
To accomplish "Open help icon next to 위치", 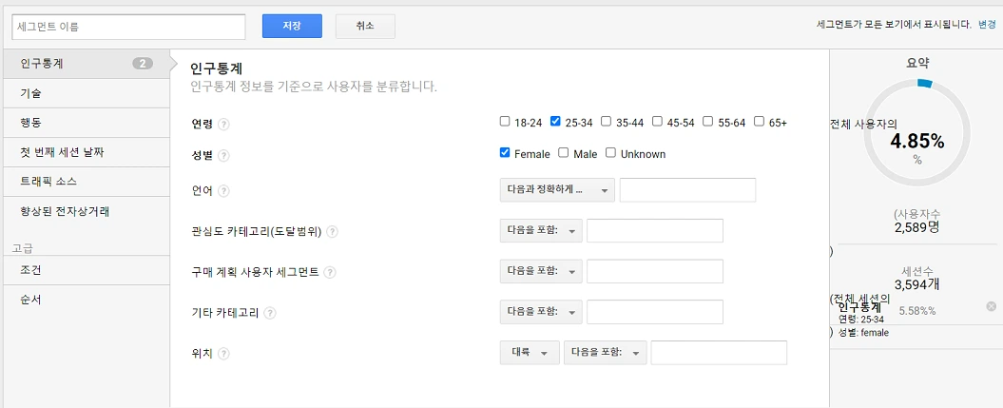I will 223,354.
